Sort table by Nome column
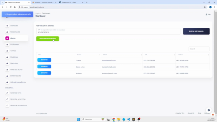The height and width of the screenshot is (122, 217). [x=88, y=55]
